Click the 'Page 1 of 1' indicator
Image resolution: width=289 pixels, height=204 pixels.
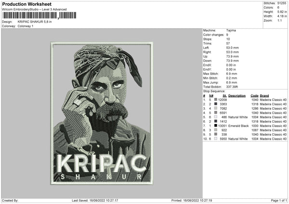(x=279, y=200)
